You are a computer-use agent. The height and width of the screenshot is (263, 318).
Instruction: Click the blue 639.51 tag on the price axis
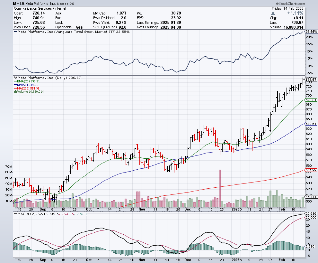click(x=311, y=124)
